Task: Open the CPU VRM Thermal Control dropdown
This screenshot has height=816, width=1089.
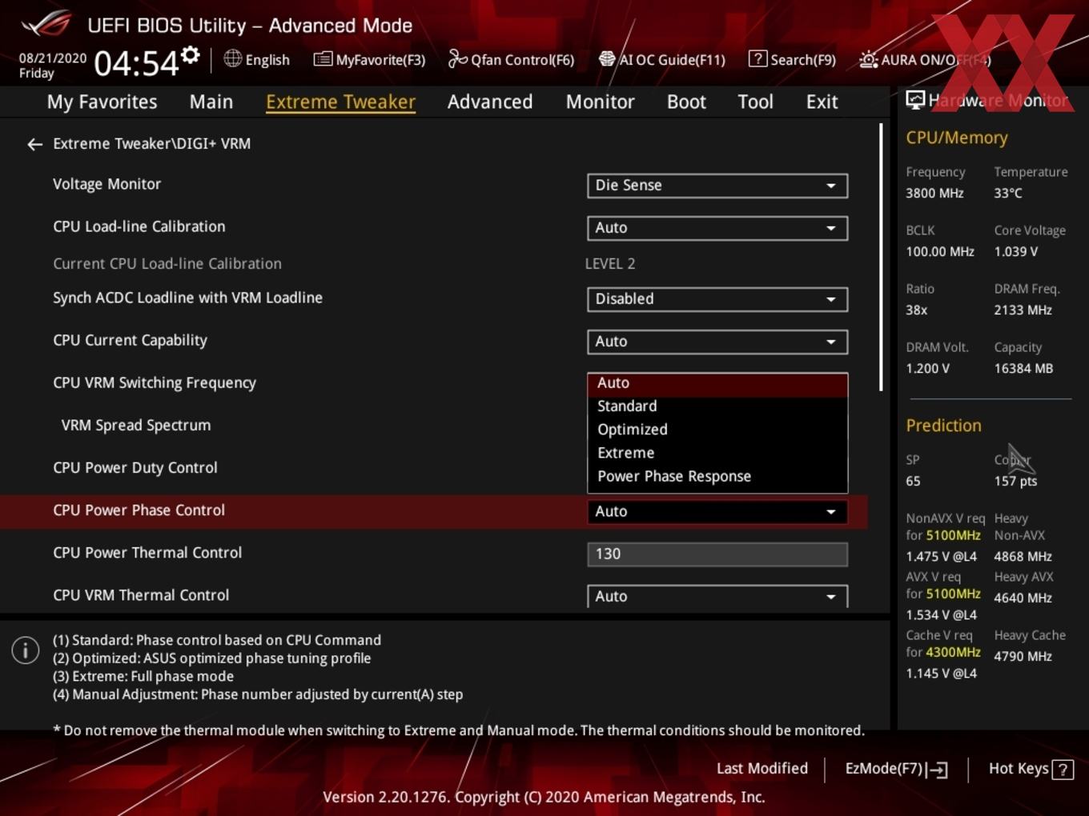Action: click(x=717, y=596)
